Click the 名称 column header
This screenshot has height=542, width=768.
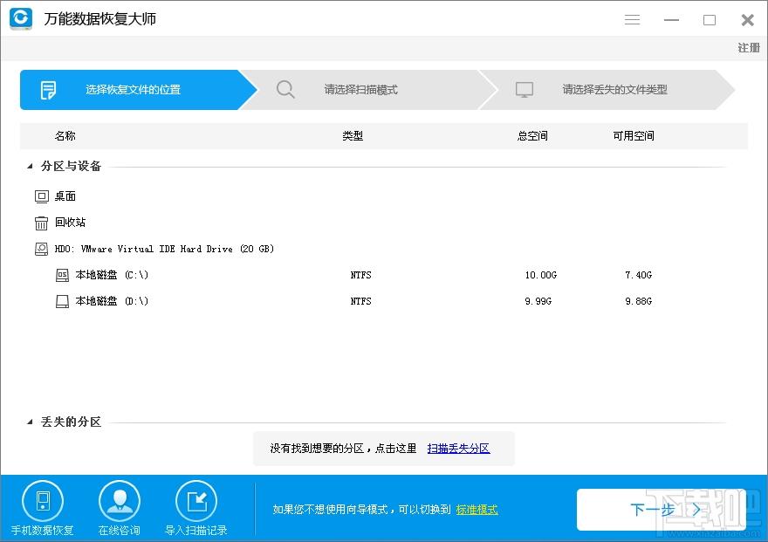65,136
